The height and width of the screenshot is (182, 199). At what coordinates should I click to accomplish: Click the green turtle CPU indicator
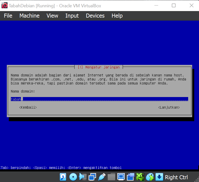pos(140,177)
